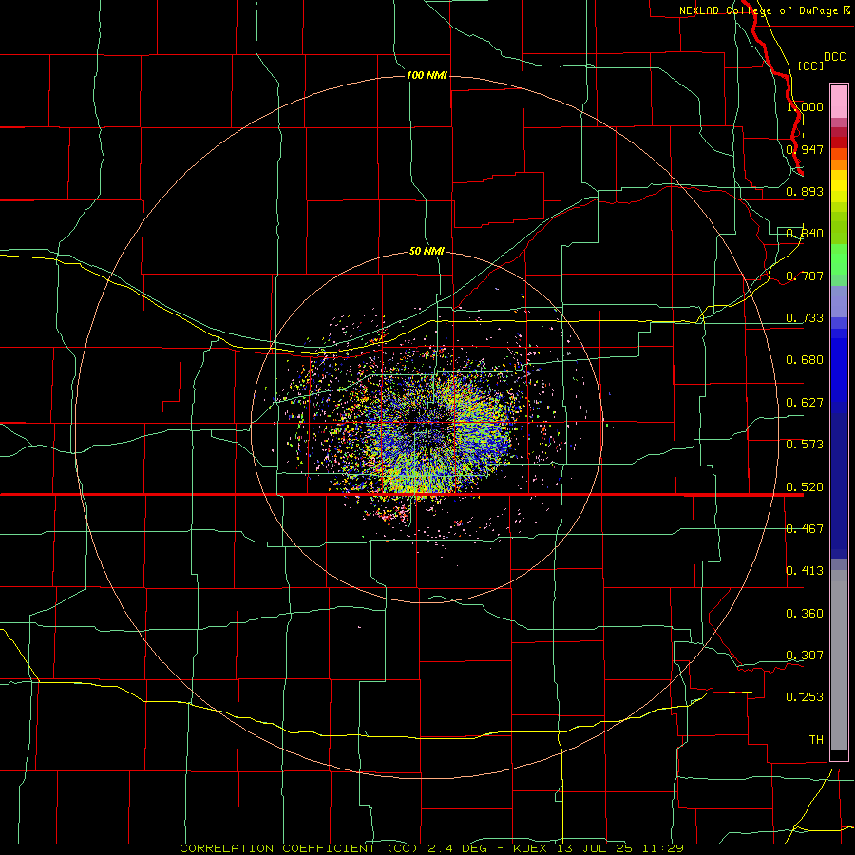This screenshot has width=855, height=855.
Task: Click the 11:29 timestamp
Action: (x=662, y=848)
